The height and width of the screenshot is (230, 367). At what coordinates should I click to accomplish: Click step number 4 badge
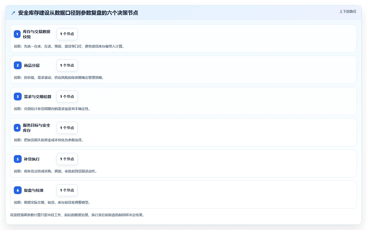click(x=17, y=128)
